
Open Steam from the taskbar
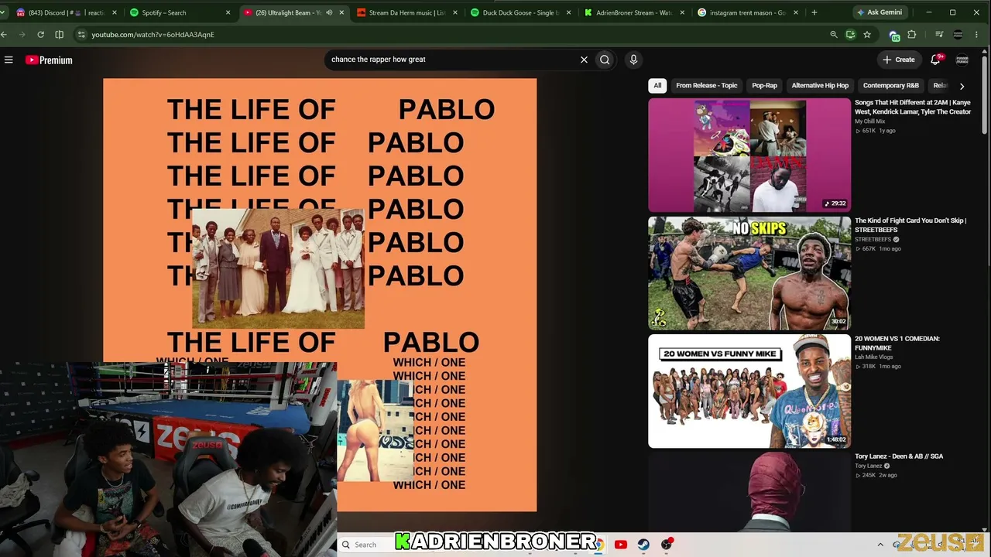click(x=643, y=545)
